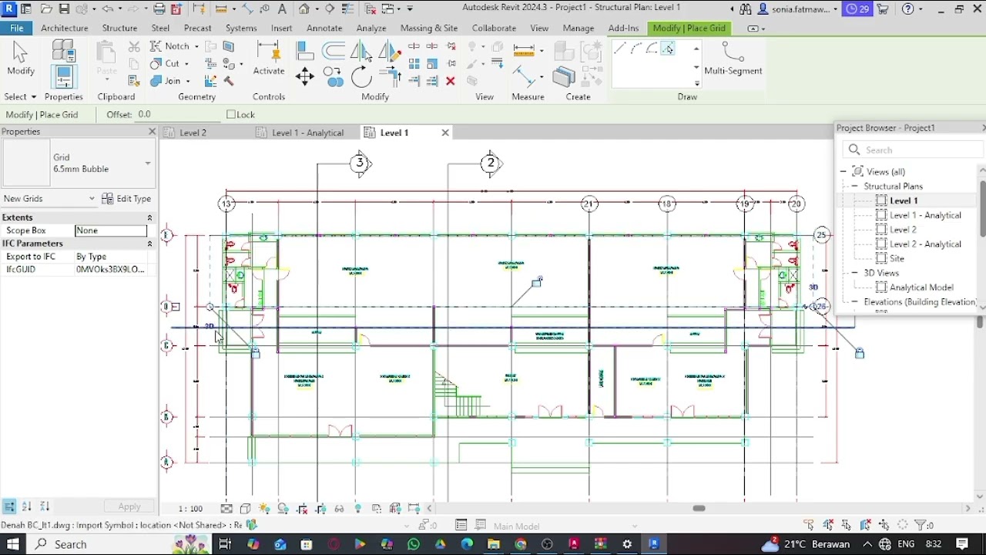986x555 pixels.
Task: Toggle Sun Path in view control bar
Action: tap(264, 509)
